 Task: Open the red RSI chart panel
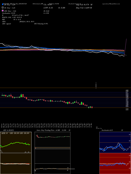pyautogui.click(x=115, y=163)
